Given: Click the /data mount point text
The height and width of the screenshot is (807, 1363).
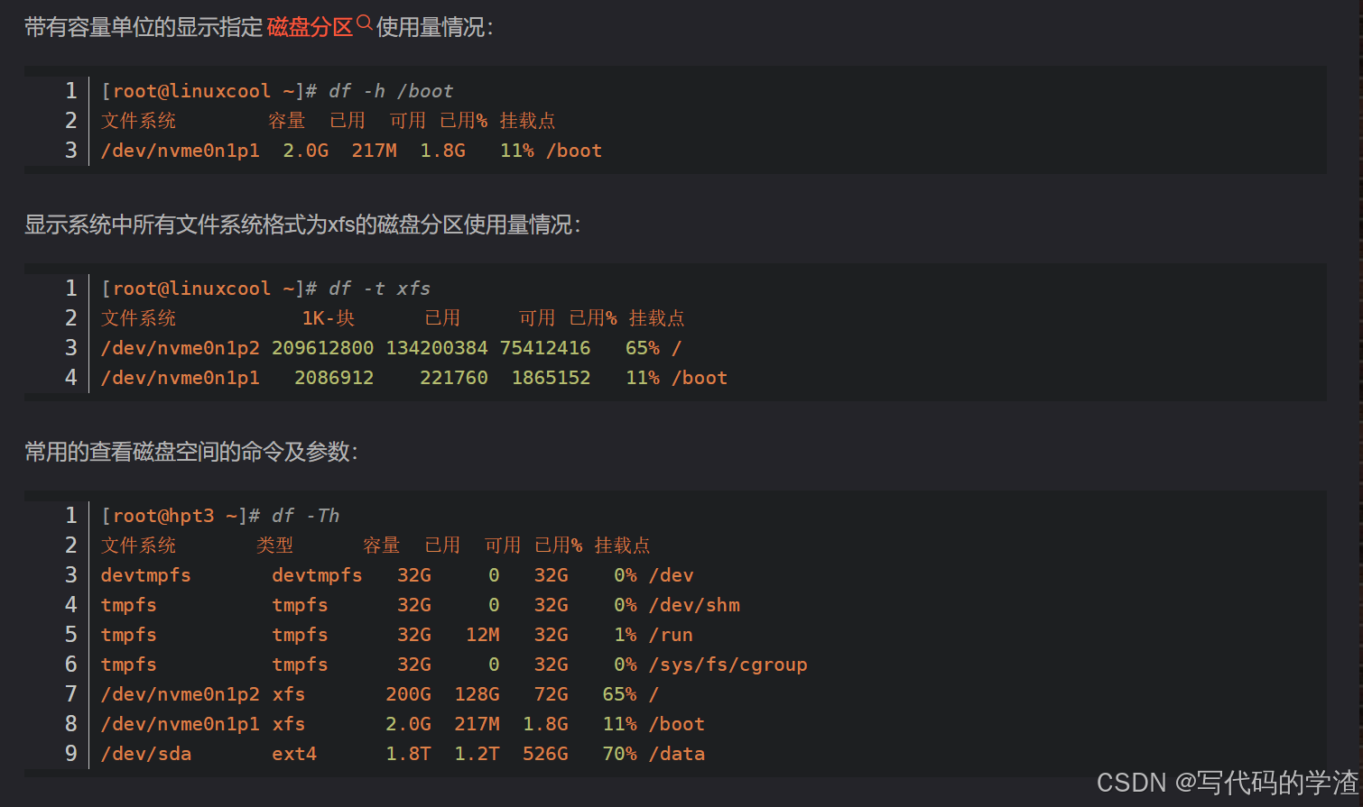Looking at the screenshot, I should pos(677,753).
